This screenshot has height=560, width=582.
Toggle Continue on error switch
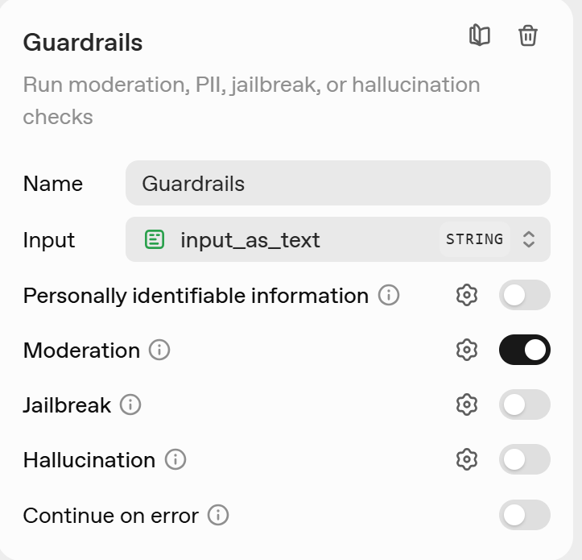[525, 515]
